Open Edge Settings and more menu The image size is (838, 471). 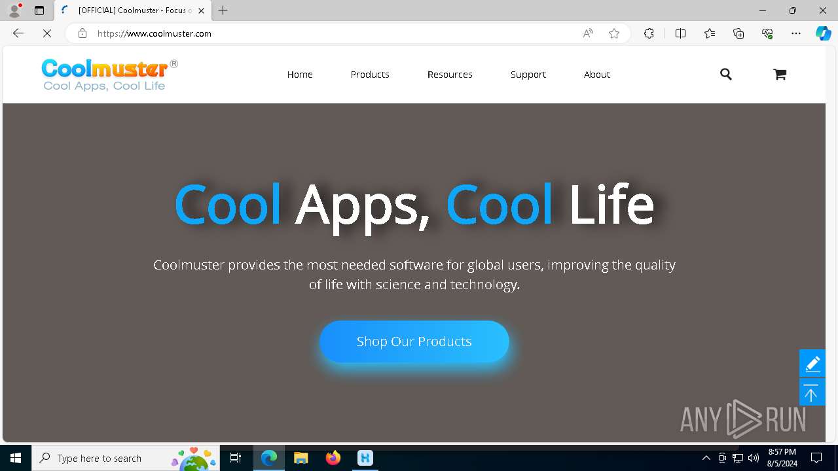796,33
